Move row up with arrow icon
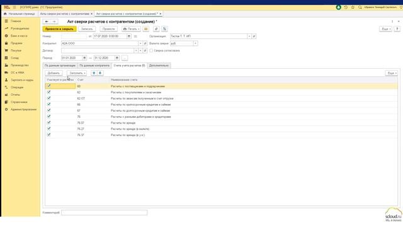Screen dimensions: 403x227 click(94, 73)
